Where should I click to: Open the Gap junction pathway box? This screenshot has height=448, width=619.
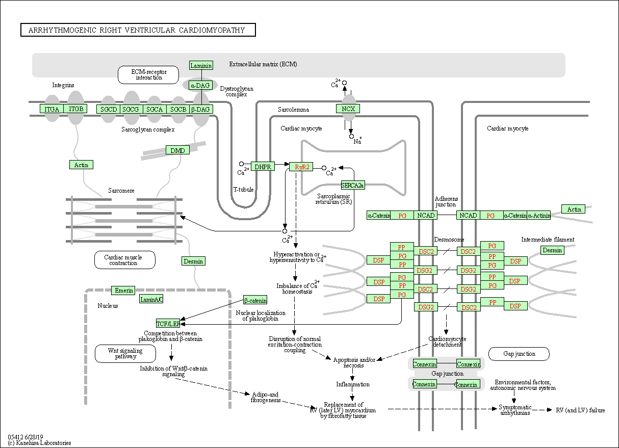pos(519,354)
